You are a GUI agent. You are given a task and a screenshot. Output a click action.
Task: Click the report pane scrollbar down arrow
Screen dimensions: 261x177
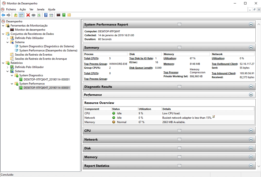click(x=259, y=166)
